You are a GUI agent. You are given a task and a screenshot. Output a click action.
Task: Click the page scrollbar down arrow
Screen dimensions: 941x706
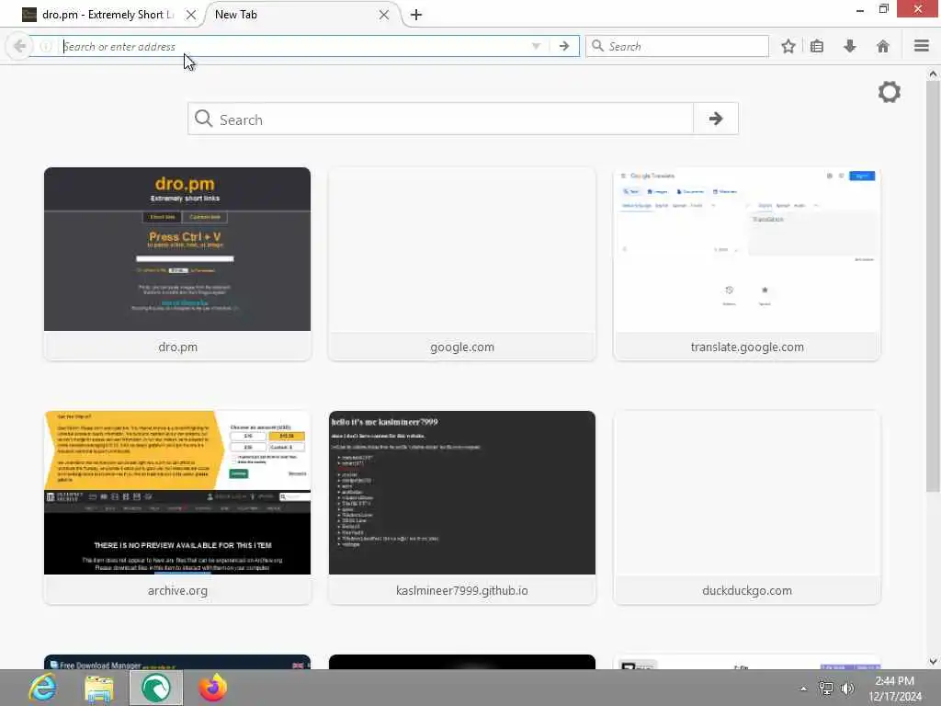[x=933, y=662]
